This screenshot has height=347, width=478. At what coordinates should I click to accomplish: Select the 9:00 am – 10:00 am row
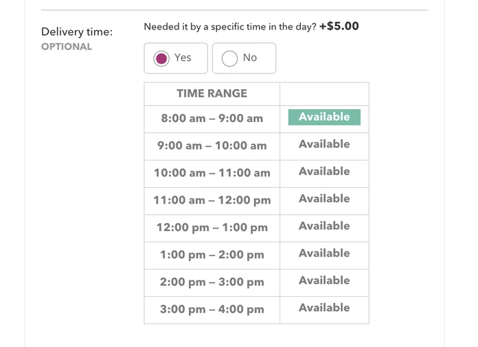(x=212, y=146)
